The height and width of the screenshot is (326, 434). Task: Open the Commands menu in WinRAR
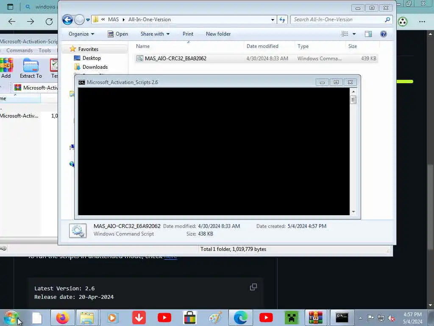(x=19, y=51)
